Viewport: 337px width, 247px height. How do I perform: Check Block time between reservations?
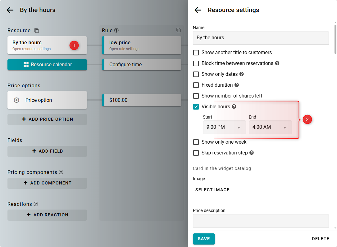point(196,63)
